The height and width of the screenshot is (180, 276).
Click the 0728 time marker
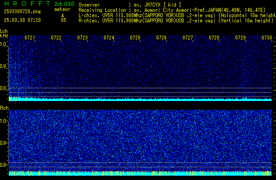[214, 38]
